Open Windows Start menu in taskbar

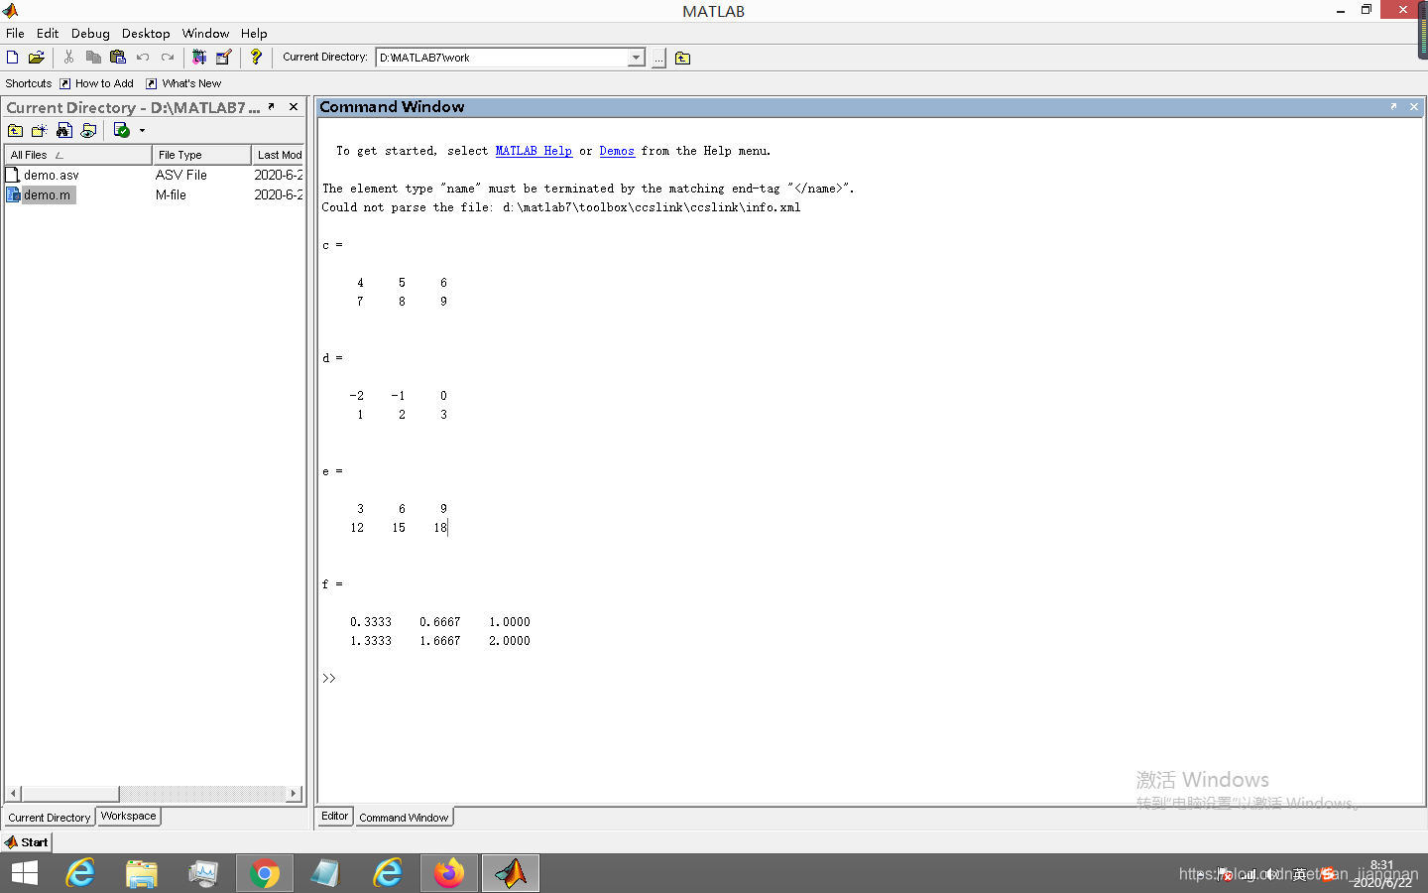(25, 873)
